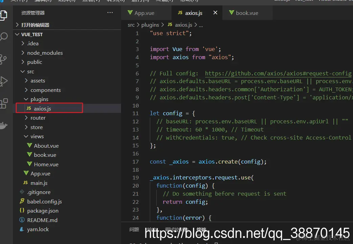Click 'return config;' in the editor
The height and width of the screenshot is (244, 353).
pos(185,202)
